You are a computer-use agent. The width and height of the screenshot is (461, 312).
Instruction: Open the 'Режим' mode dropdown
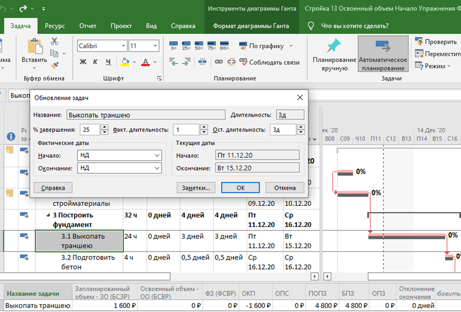pos(433,66)
